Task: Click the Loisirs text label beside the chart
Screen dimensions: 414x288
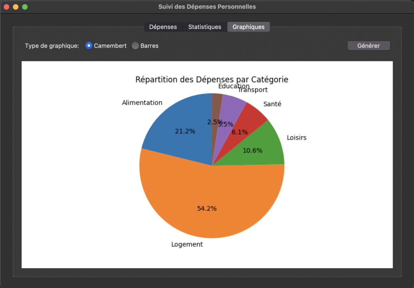Action: pos(296,138)
